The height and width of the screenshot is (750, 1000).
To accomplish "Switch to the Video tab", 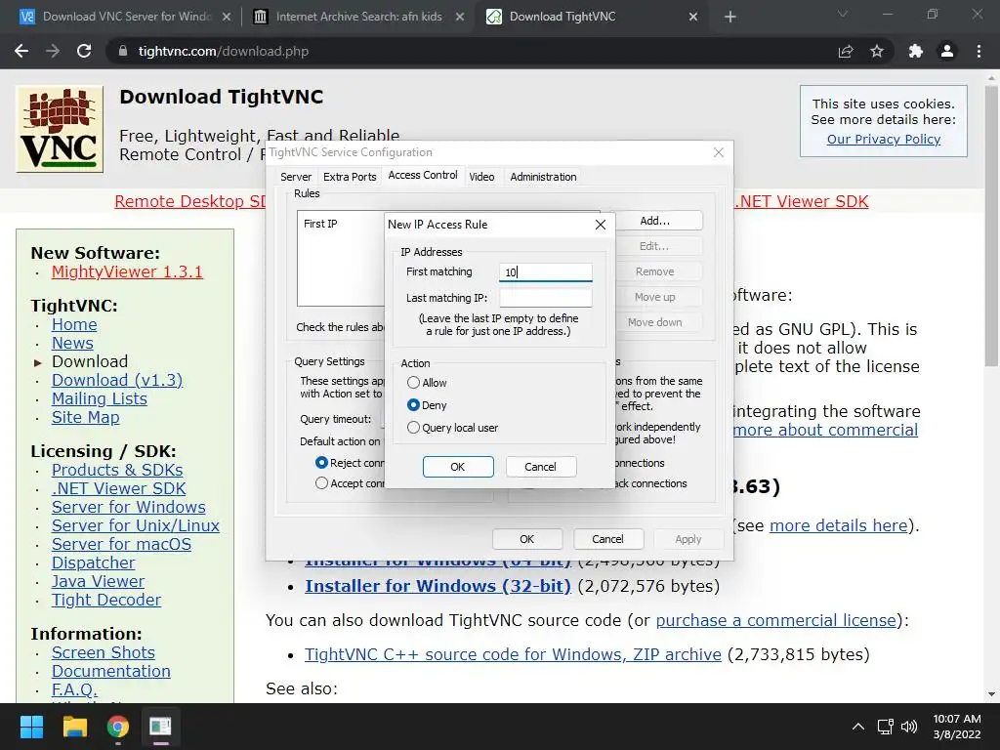I will click(481, 177).
